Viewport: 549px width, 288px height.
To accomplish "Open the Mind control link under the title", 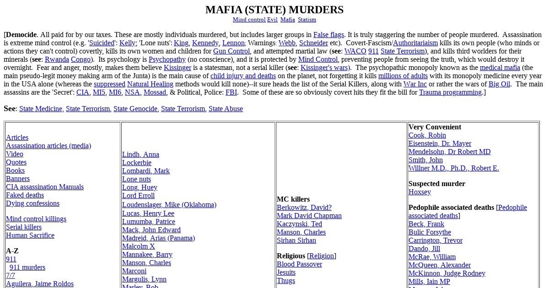I will coord(249,20).
